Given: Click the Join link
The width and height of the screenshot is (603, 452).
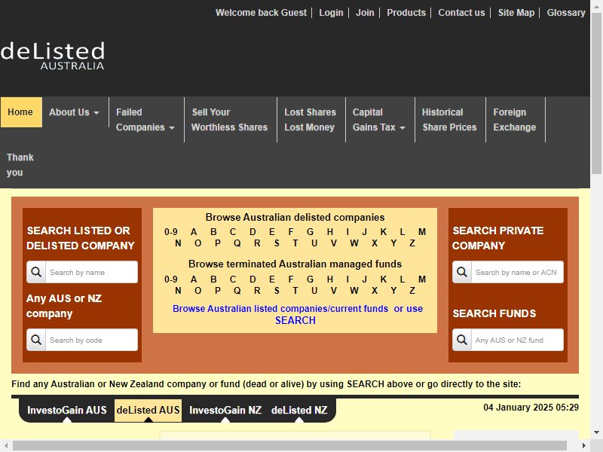Looking at the screenshot, I should (x=365, y=13).
